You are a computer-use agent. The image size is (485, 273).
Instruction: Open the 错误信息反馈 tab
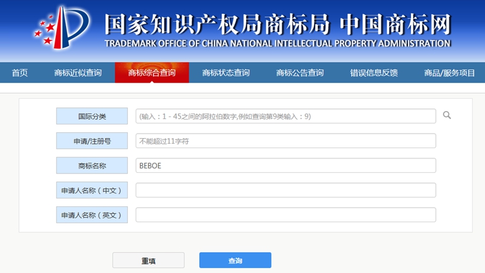pos(374,73)
